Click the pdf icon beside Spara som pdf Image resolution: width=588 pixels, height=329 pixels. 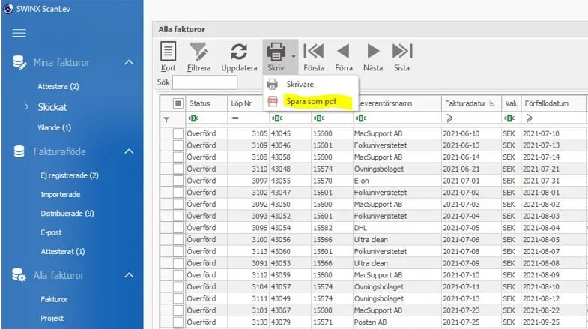(273, 101)
